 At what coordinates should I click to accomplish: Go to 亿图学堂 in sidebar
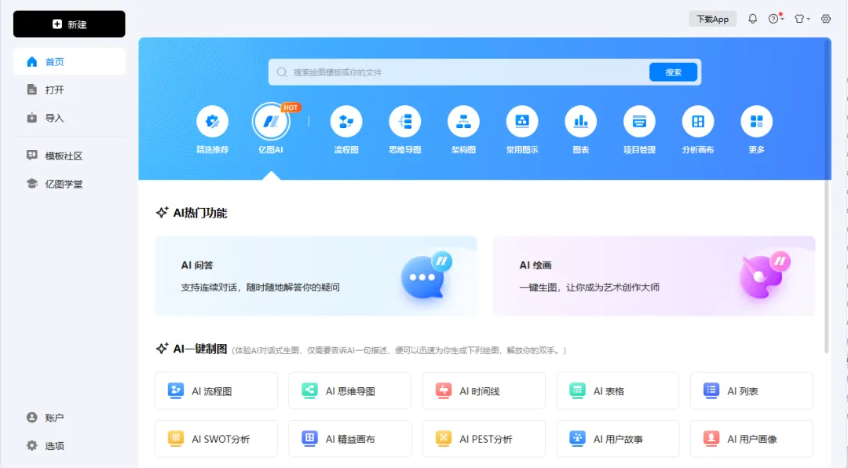click(69, 184)
